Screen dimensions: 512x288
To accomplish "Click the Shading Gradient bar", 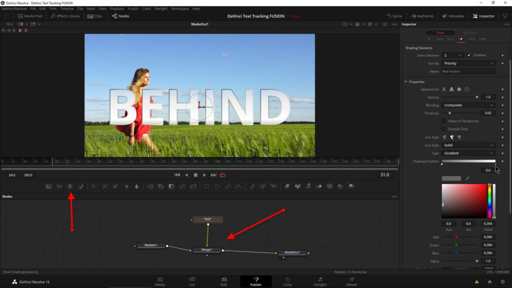I will click(468, 161).
